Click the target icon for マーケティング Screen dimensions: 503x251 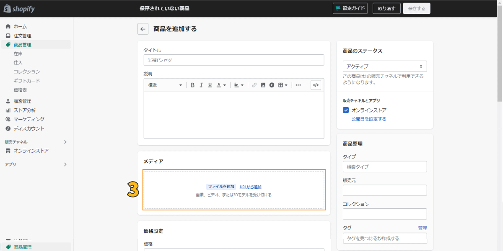[x=8, y=119]
